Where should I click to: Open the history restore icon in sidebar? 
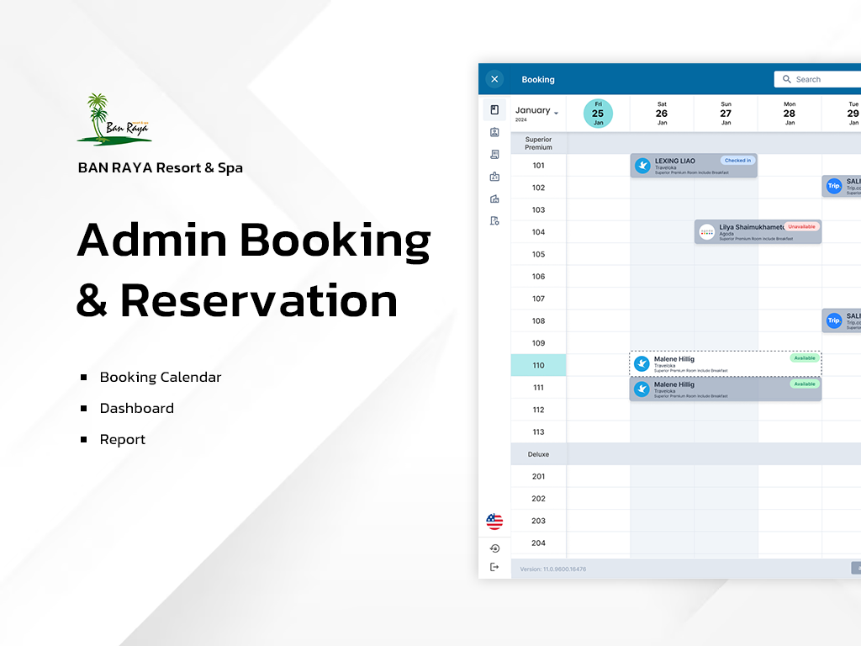point(494,548)
